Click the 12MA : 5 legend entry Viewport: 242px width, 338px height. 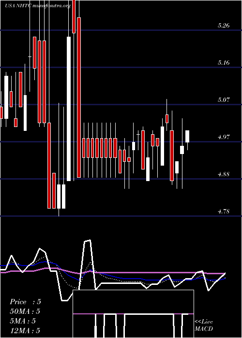25,330
